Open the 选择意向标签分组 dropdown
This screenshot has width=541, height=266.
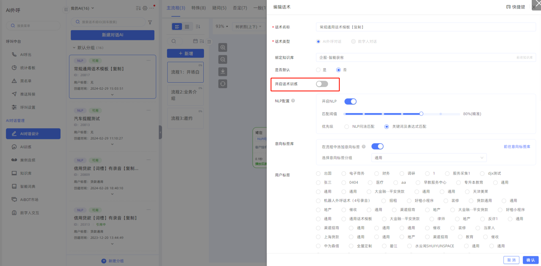coord(429,158)
